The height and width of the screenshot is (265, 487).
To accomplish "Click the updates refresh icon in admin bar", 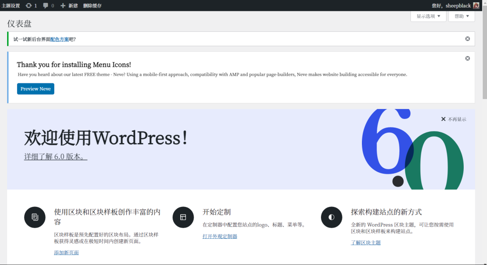I will click(29, 6).
